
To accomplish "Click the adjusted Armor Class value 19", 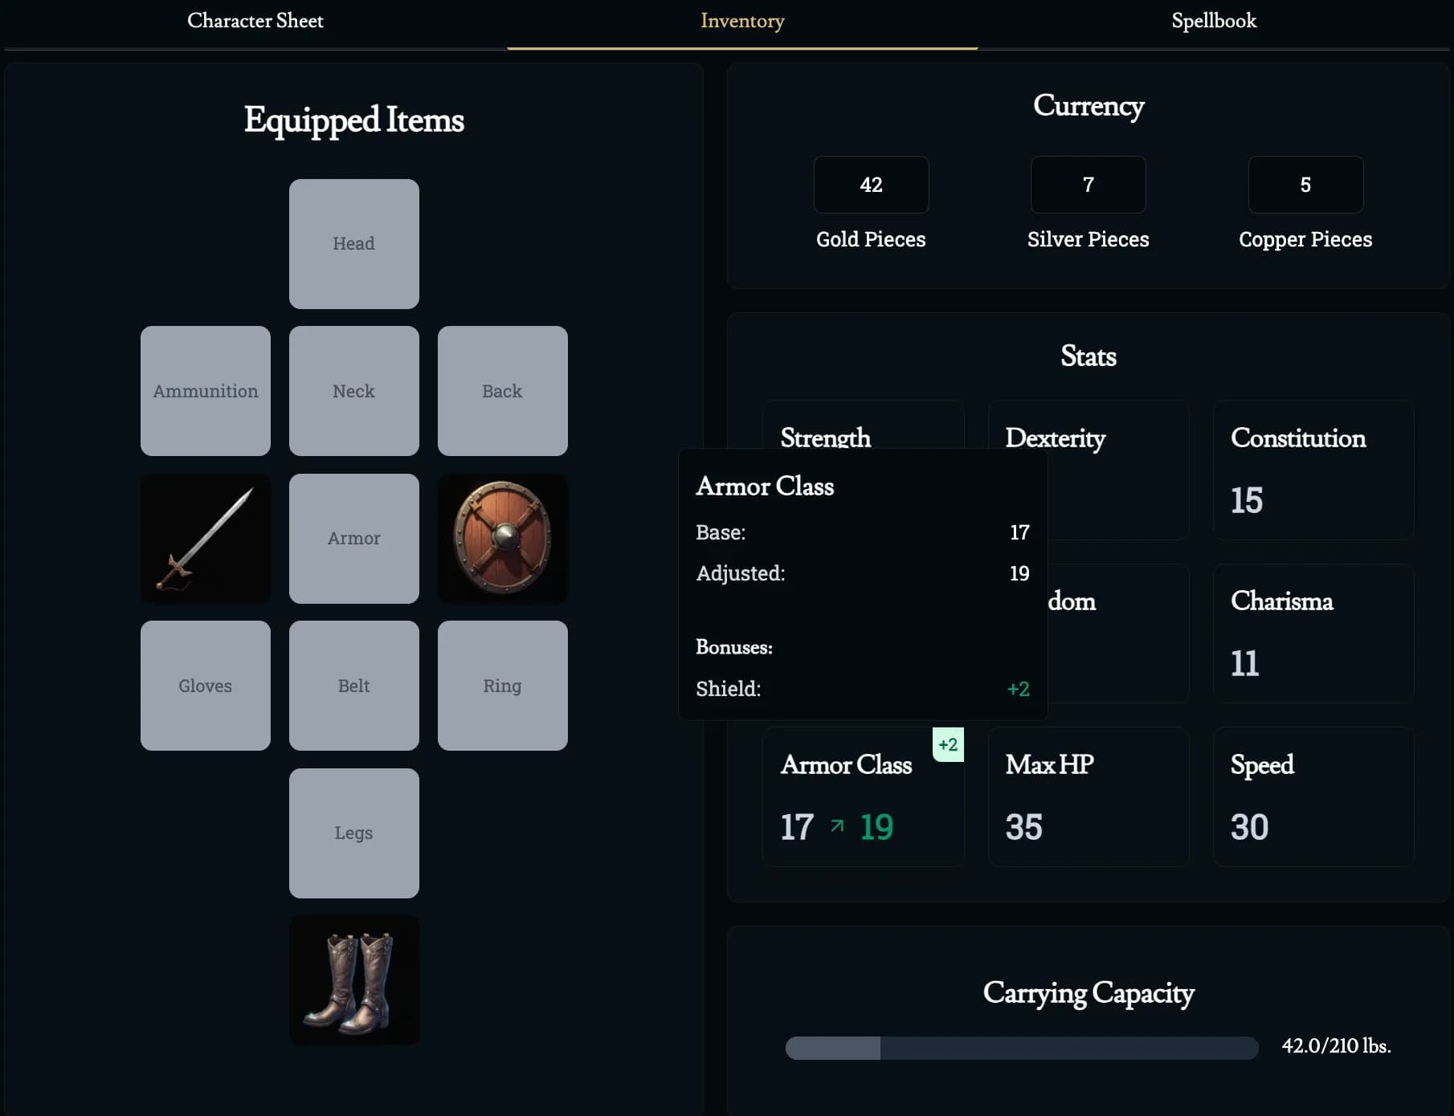I will tap(876, 827).
